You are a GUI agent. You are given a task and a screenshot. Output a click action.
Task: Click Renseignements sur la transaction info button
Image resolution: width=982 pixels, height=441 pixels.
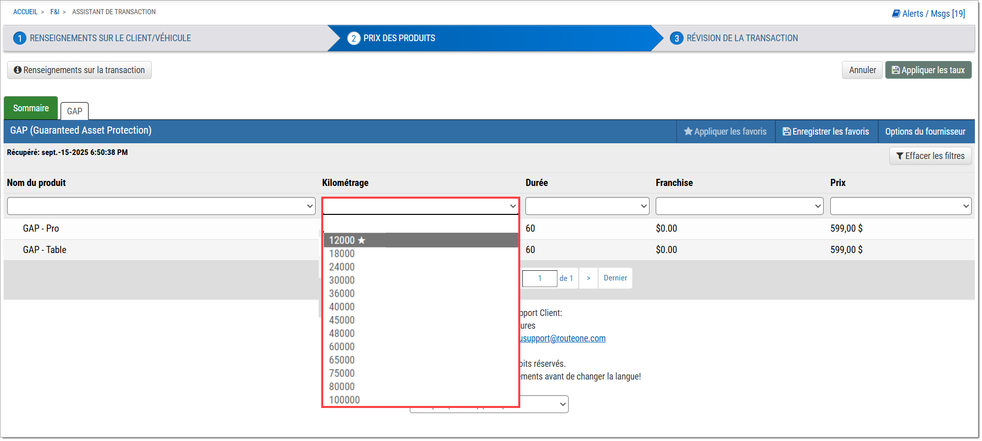[x=79, y=70]
